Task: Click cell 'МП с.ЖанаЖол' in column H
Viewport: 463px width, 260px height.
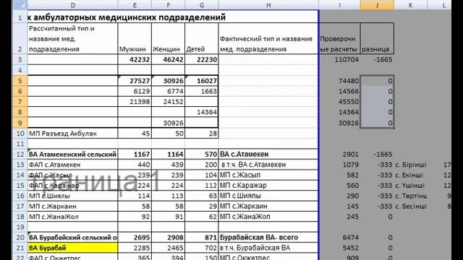Action: [x=268, y=217]
